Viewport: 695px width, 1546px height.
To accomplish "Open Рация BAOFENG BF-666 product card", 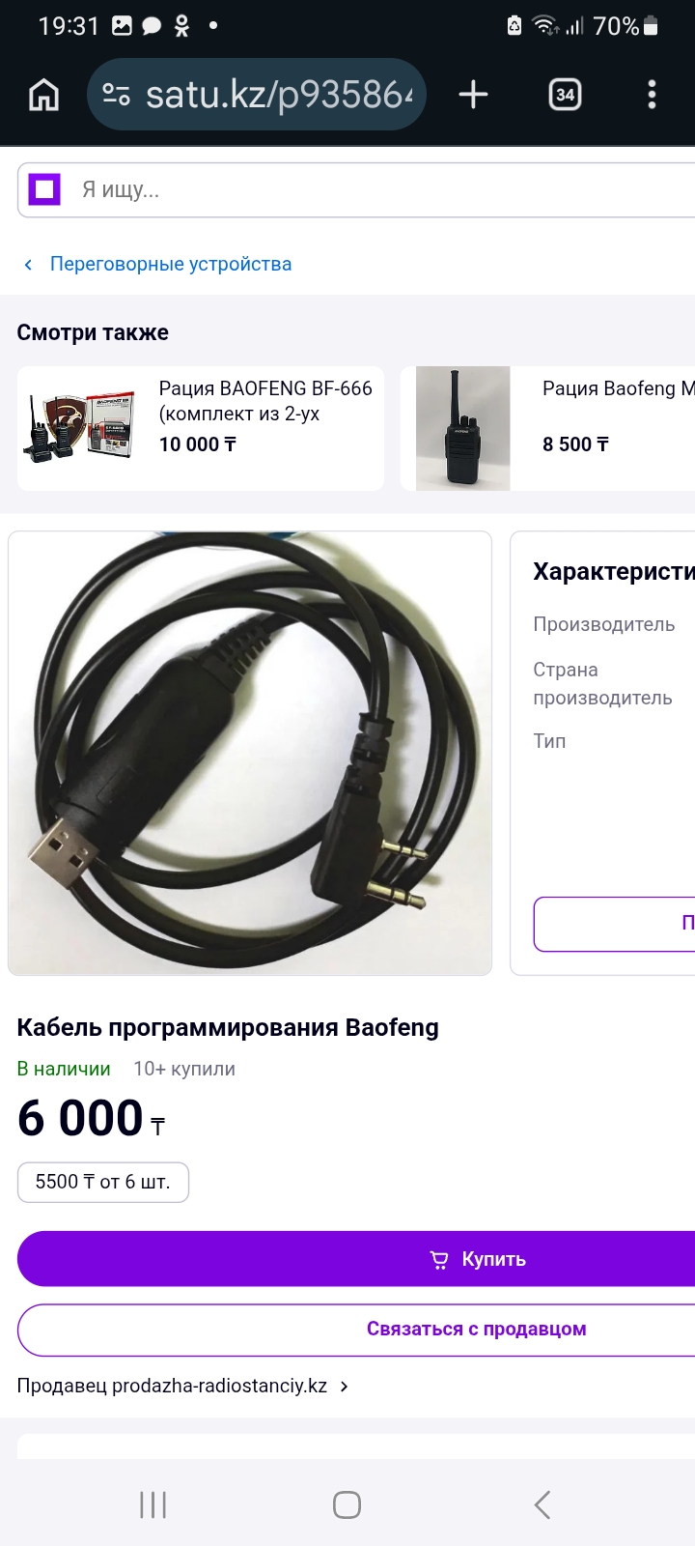I will [x=201, y=428].
